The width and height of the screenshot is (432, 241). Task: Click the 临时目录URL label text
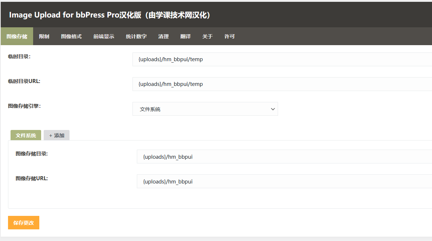click(x=24, y=81)
